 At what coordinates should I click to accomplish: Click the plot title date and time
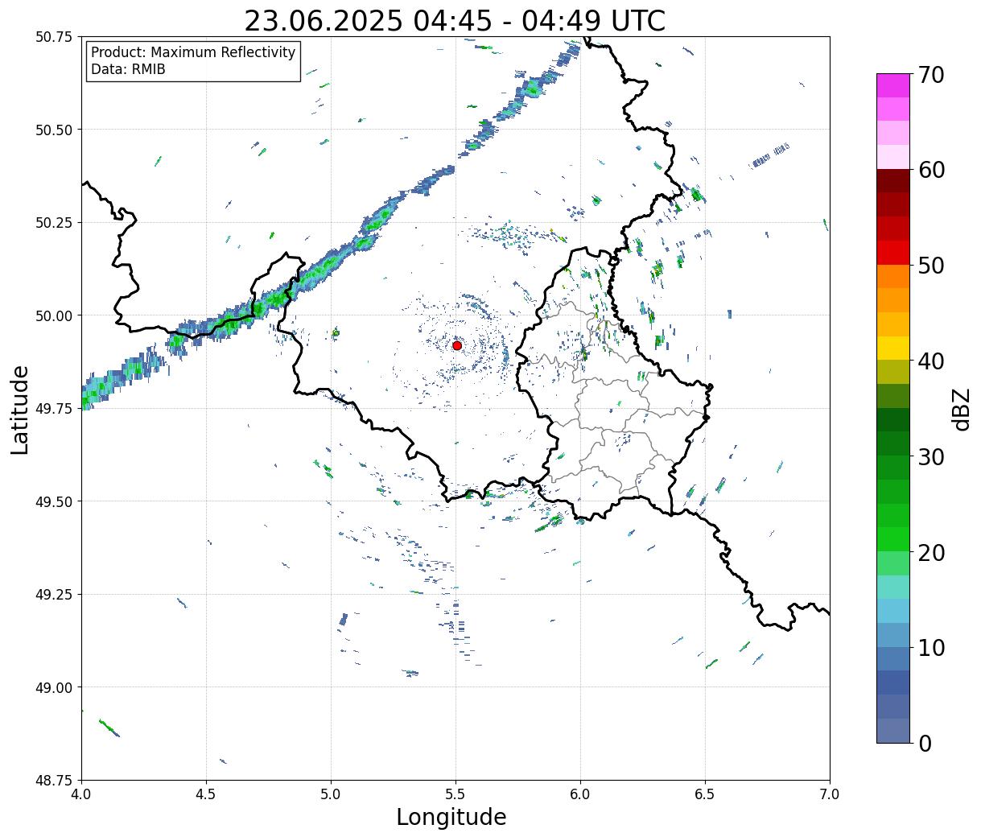(455, 21)
